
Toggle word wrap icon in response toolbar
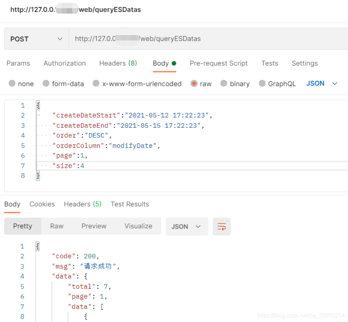[x=222, y=226]
